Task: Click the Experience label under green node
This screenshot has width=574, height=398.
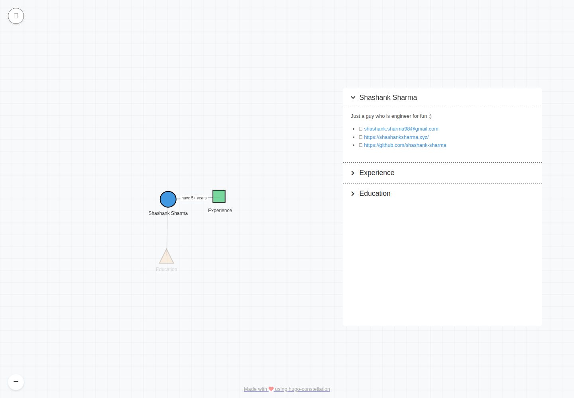Action: tap(220, 211)
